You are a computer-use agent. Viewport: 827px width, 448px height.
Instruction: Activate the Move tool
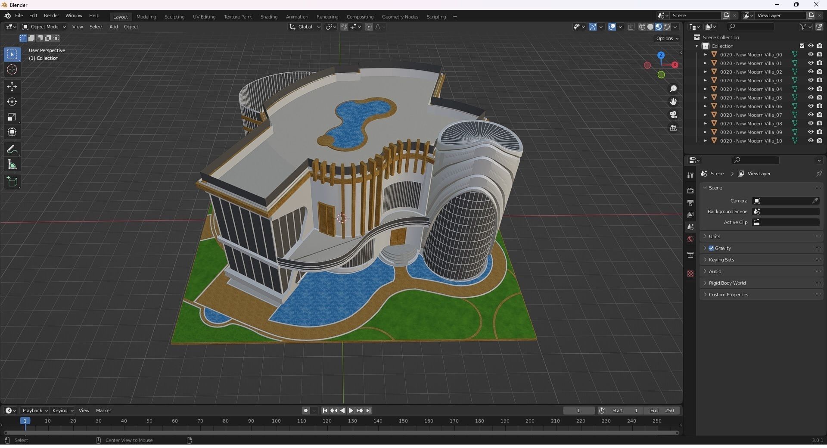pyautogui.click(x=12, y=87)
